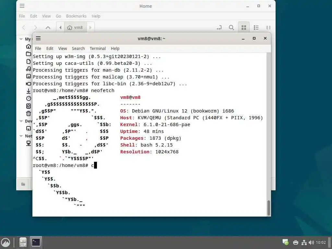Image resolution: width=332 pixels, height=249 pixels.
Task: Open the volume tray icon
Action: point(311,243)
